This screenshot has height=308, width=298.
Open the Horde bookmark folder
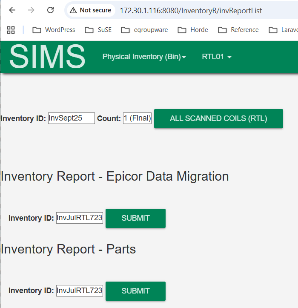click(x=193, y=30)
